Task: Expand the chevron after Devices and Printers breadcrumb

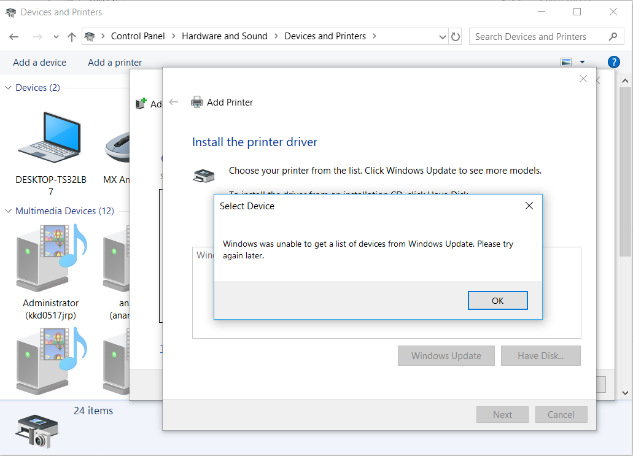Action: [x=375, y=36]
